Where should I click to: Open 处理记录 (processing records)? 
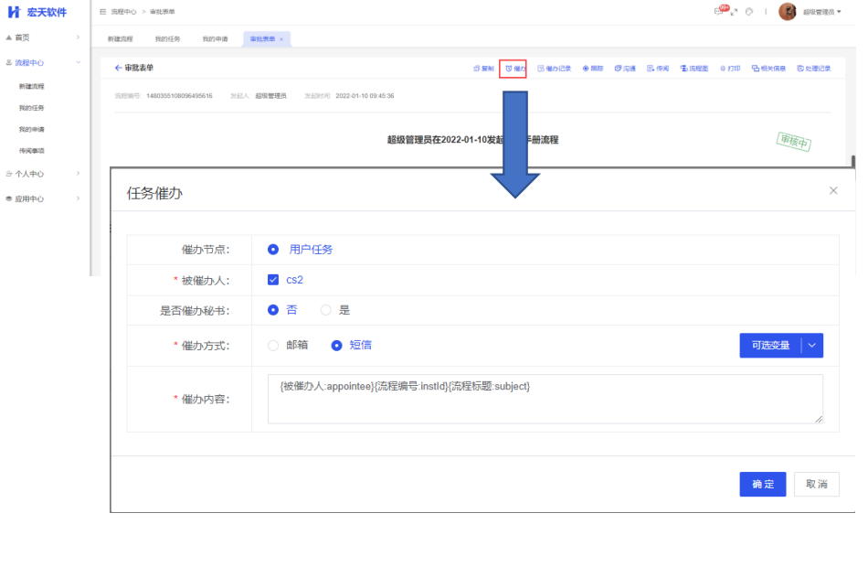click(813, 69)
